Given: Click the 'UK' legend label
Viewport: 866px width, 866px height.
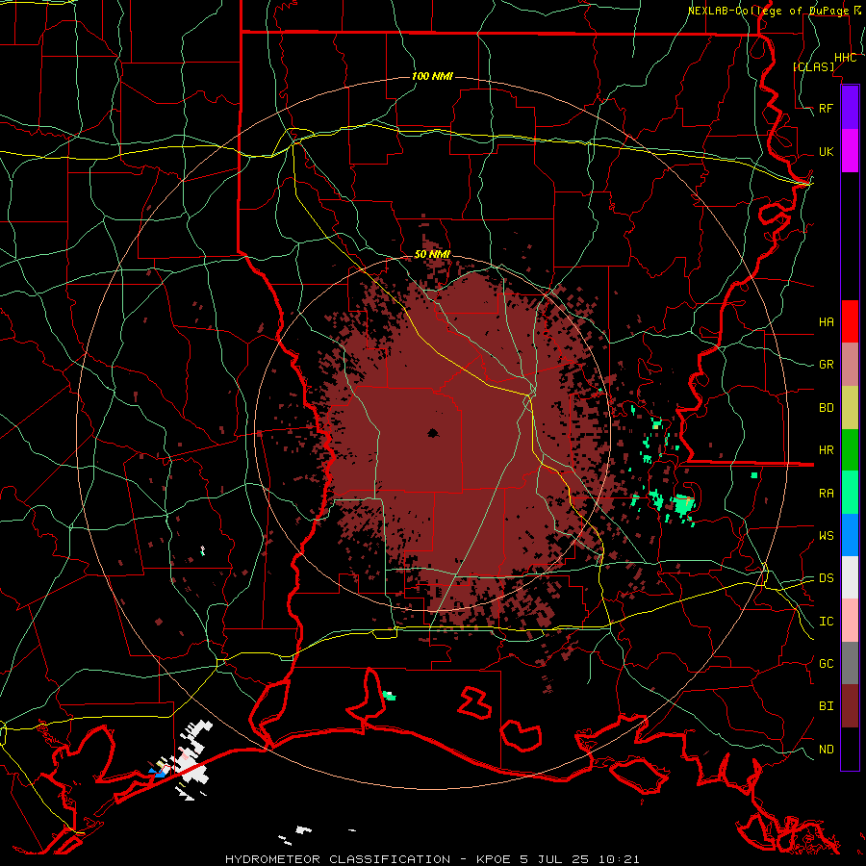Looking at the screenshot, I should pos(826,151).
